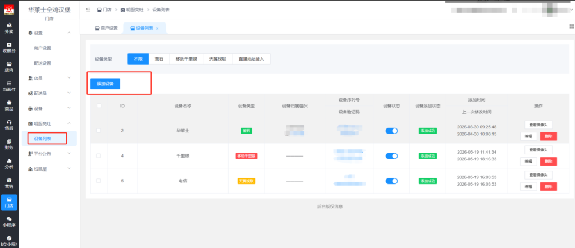Toggle device status switch for 华莱士
575x248 pixels.
pos(391,131)
